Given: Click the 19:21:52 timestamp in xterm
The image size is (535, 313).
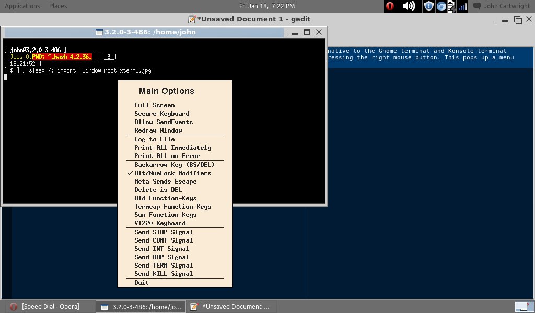Looking at the screenshot, I should click(x=22, y=64).
